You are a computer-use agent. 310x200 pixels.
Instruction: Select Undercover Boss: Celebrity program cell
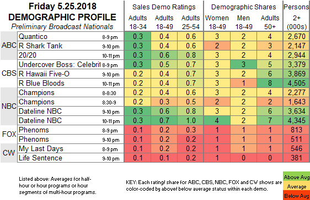71,65
